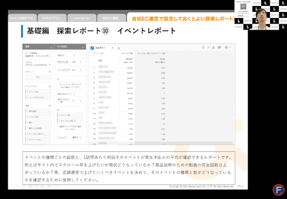Click the undo arrow in exploration toolbar
The width and height of the screenshot is (287, 199).
click(x=203, y=47)
